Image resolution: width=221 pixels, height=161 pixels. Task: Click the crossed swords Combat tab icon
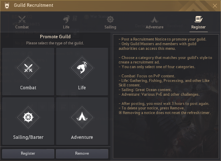point(22,19)
